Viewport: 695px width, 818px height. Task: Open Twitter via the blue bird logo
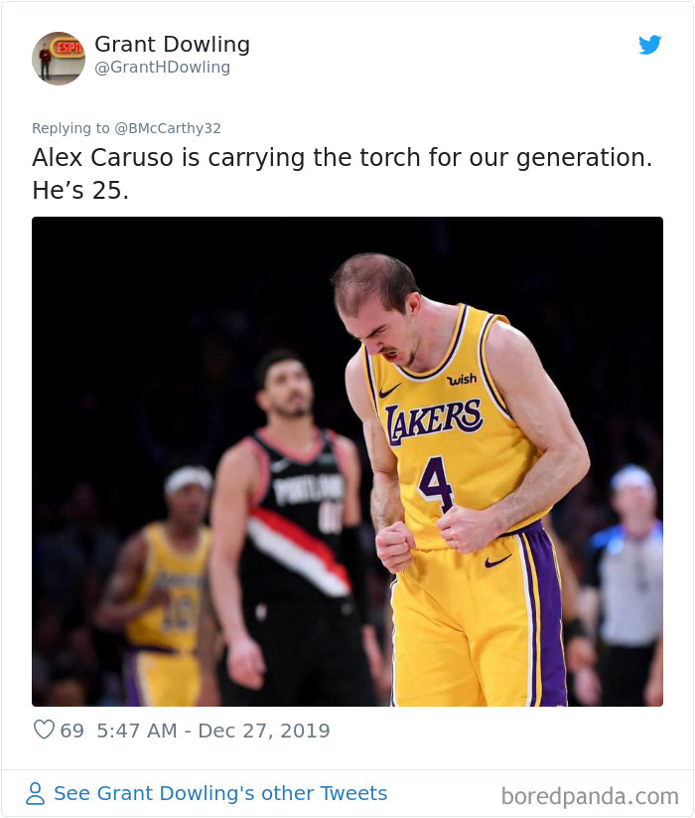click(x=651, y=45)
